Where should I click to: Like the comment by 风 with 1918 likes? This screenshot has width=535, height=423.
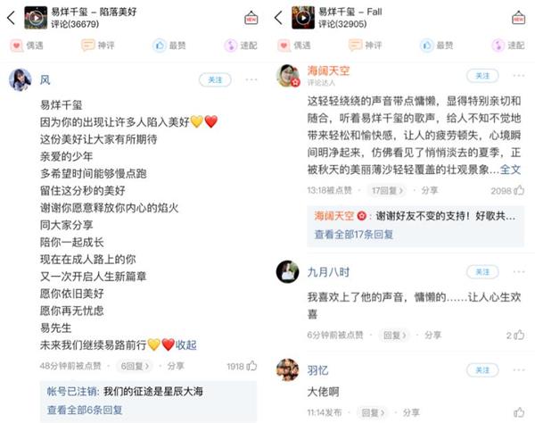tap(251, 366)
